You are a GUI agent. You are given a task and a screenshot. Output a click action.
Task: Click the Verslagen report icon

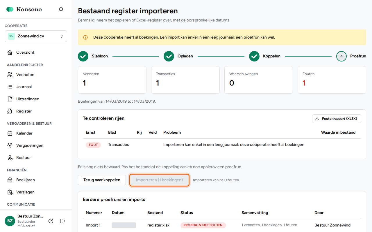[x=10, y=192]
